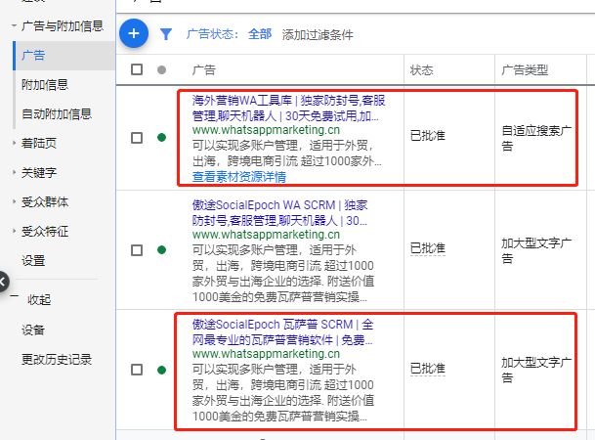Open 设置 in the sidebar

click(33, 261)
